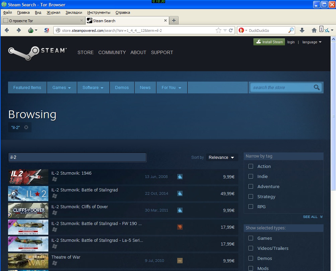Tick the Adventure tag checkbox
This screenshot has height=271, width=336.
click(x=251, y=186)
